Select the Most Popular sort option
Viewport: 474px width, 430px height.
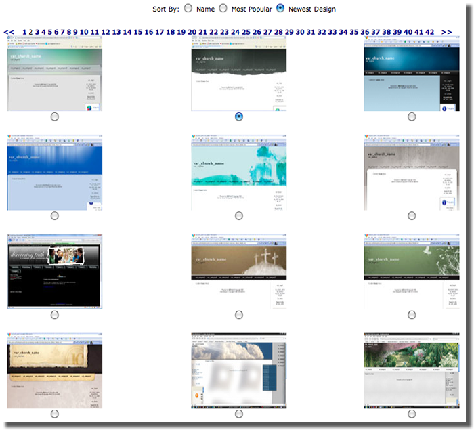pyautogui.click(x=223, y=9)
